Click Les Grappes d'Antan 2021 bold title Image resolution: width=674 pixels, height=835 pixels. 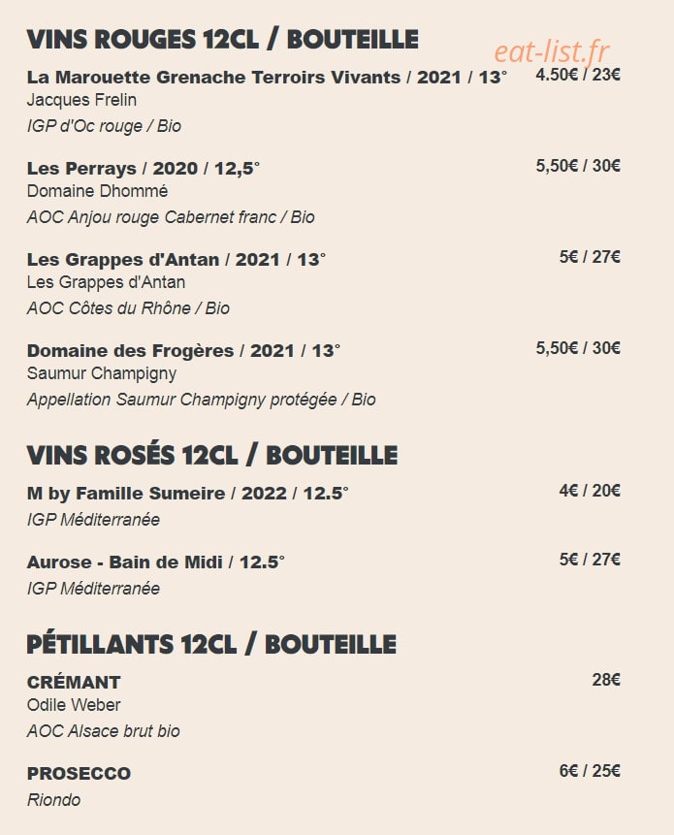coord(177,259)
